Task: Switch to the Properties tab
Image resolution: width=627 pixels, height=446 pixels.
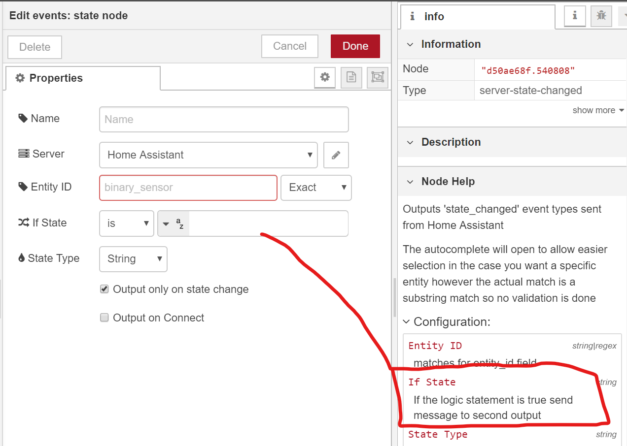Action: click(x=57, y=78)
